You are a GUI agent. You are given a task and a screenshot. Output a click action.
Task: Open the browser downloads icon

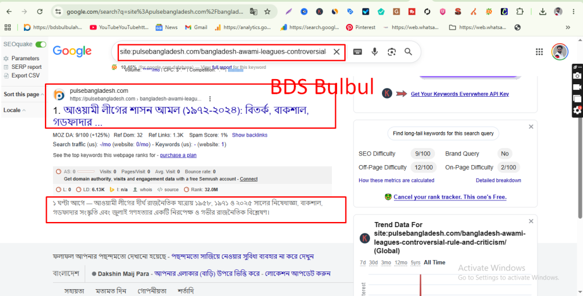(x=543, y=11)
